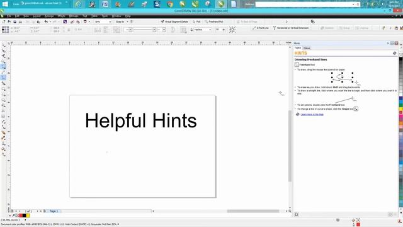Viewport: 403px width, 227px height.
Task: Expand the application launcher dropdown arrow
Action: (x=89, y=22)
